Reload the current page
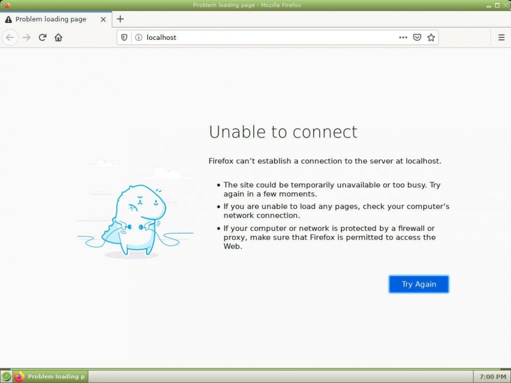This screenshot has height=383, width=511. 42,37
